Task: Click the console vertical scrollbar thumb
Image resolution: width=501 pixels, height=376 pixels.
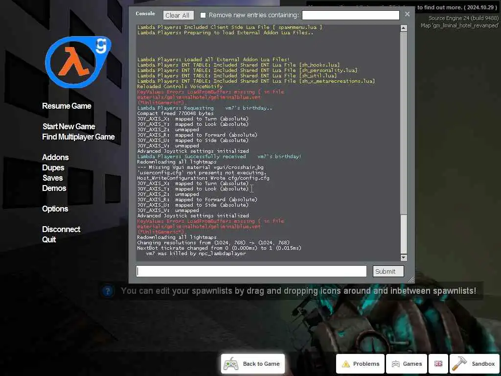Action: pyautogui.click(x=404, y=234)
